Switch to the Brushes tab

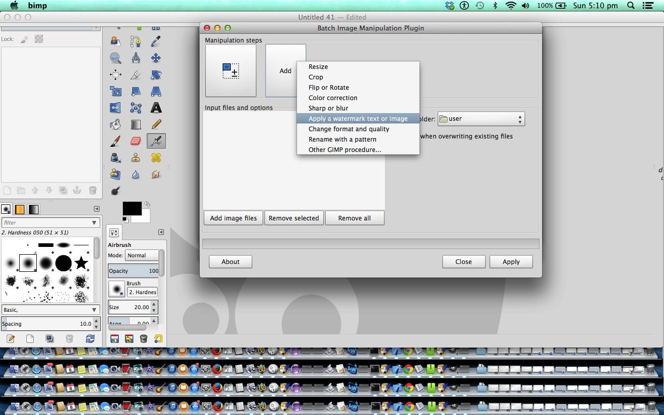tap(6, 209)
